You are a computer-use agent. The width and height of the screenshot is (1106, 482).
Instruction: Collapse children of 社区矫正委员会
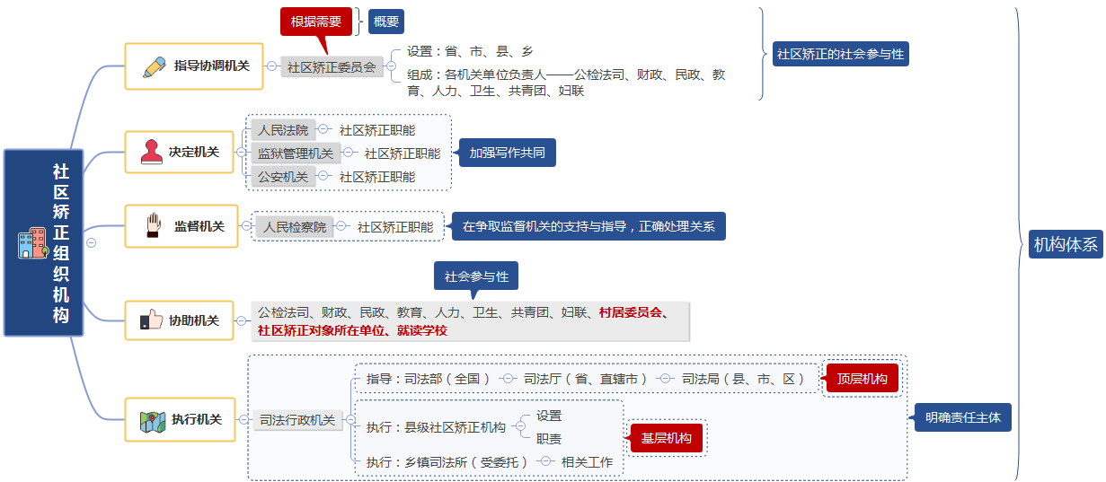point(392,66)
